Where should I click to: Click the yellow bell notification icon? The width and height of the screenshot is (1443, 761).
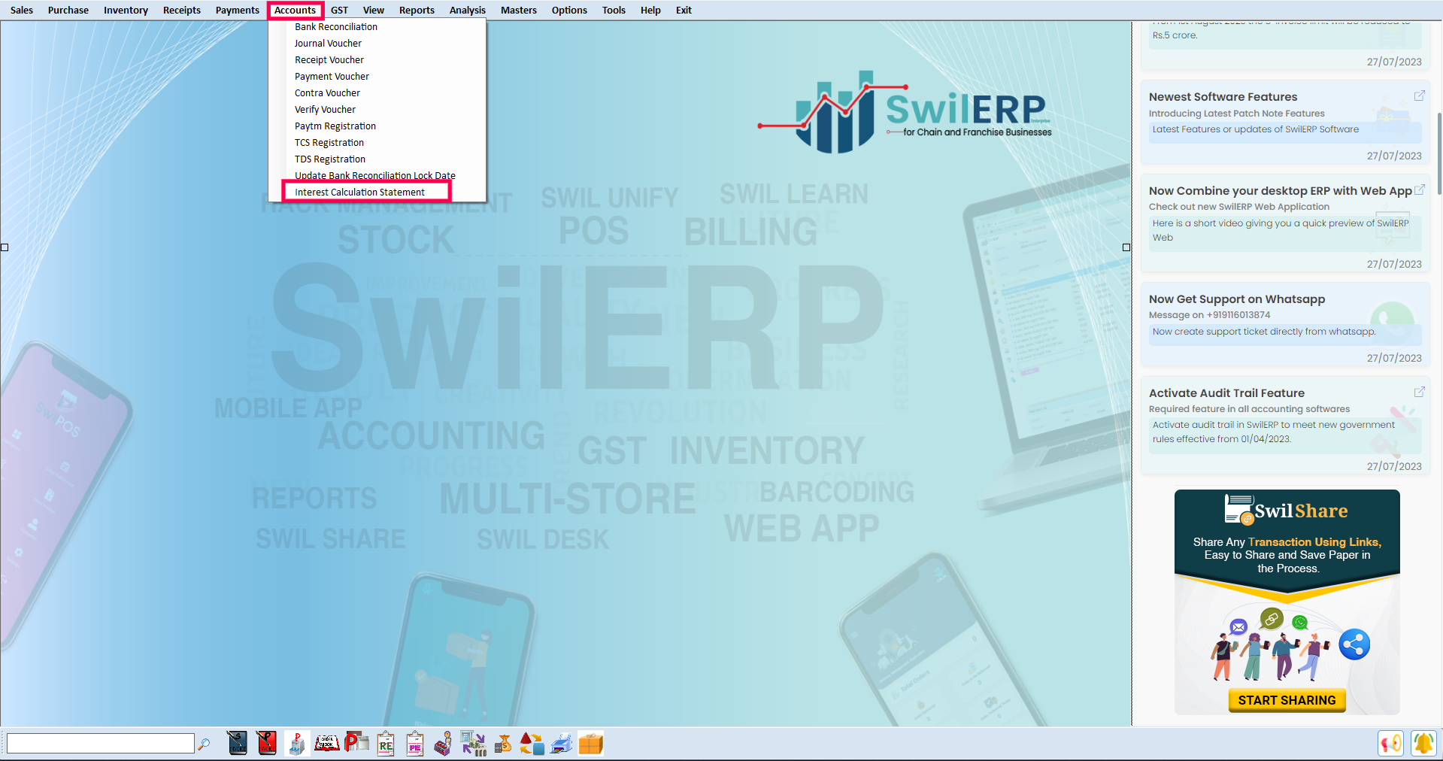[x=1423, y=744]
